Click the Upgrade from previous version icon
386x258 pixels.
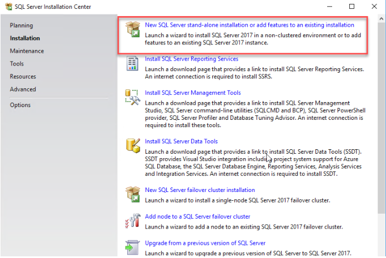132,247
